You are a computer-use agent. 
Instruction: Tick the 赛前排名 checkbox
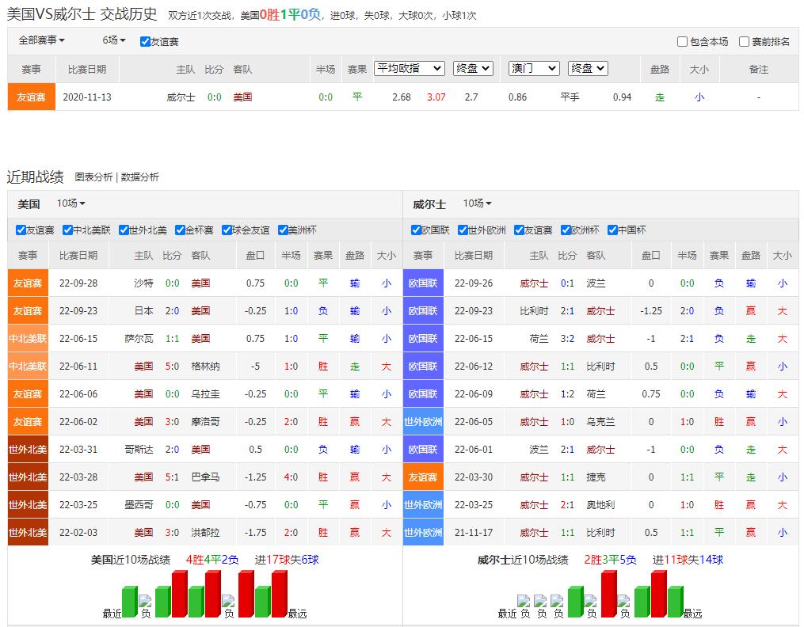(744, 42)
